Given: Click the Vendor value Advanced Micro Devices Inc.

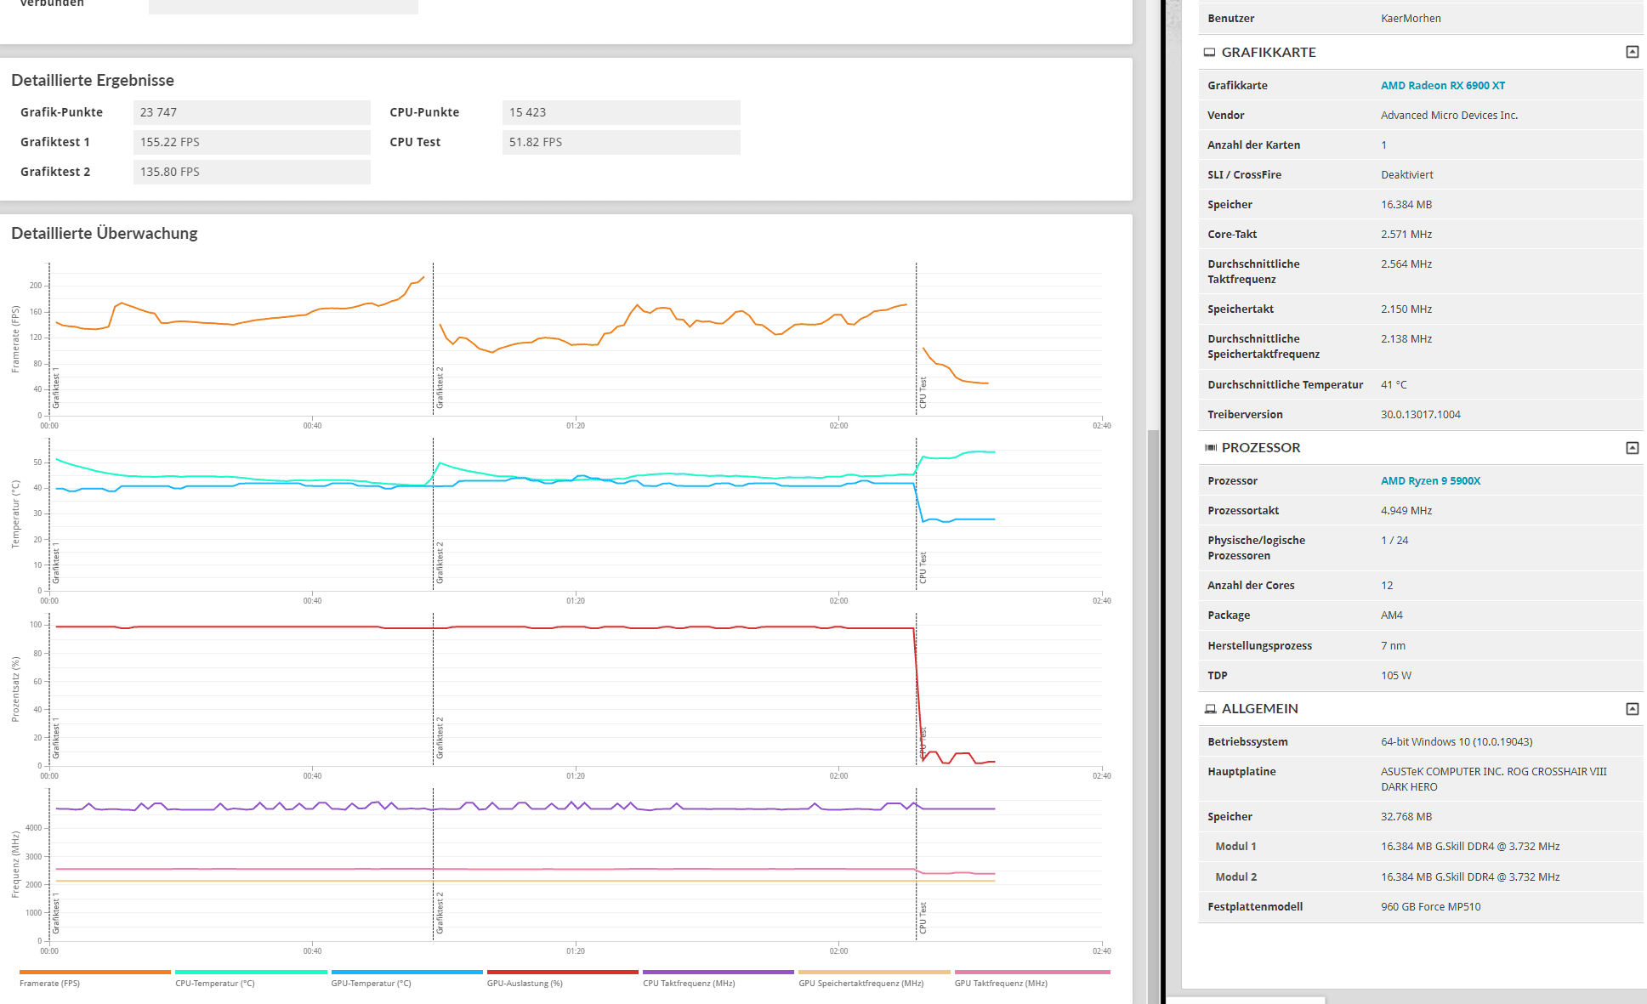Looking at the screenshot, I should pos(1449,116).
